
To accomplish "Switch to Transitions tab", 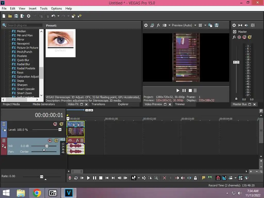I will (98, 104).
